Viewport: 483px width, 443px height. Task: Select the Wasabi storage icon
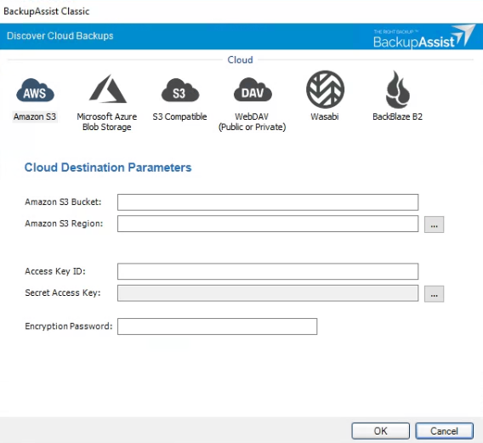(326, 89)
